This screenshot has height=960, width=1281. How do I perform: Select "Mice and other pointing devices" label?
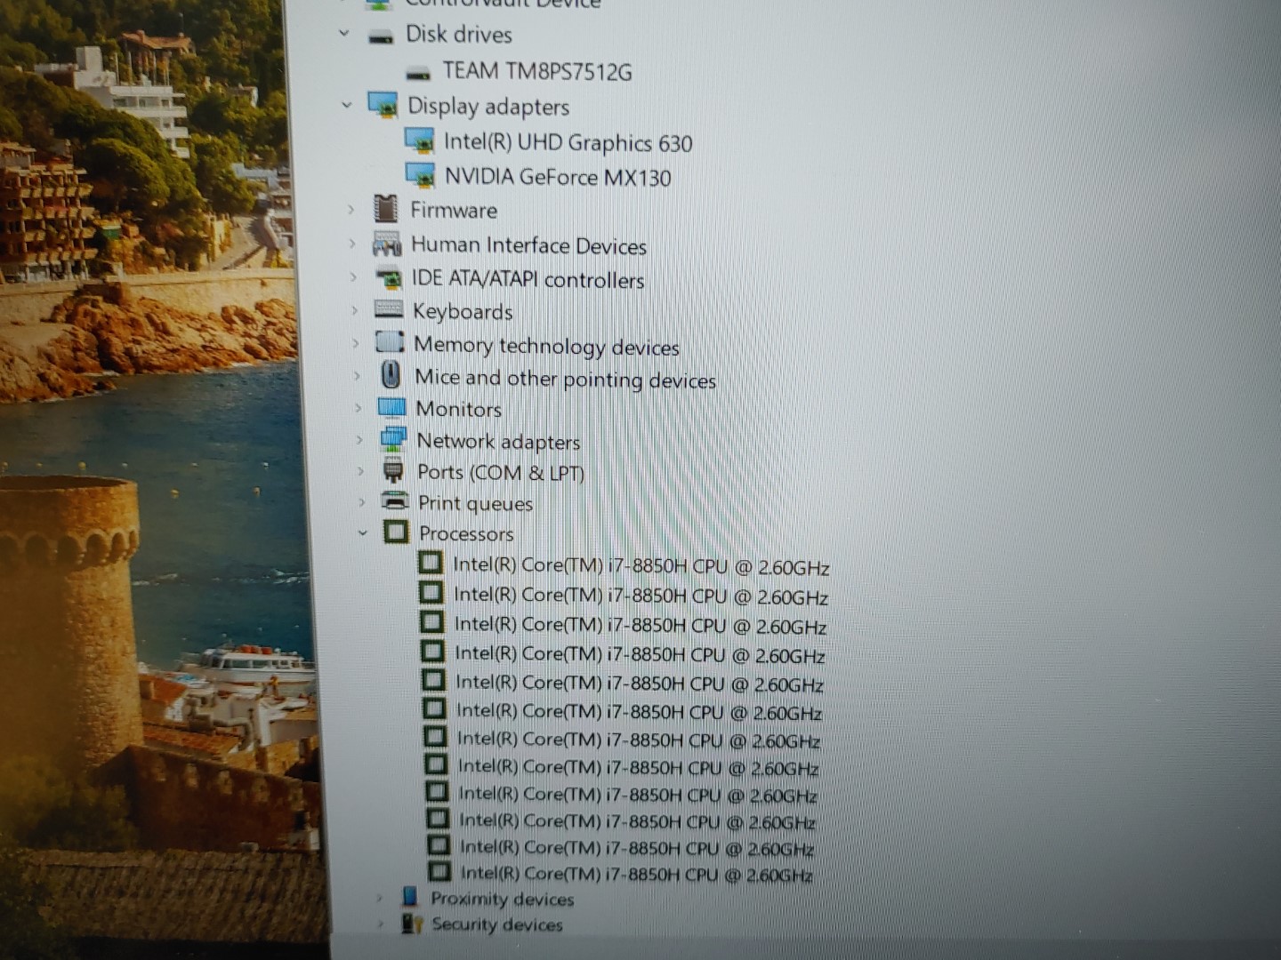[x=566, y=379]
